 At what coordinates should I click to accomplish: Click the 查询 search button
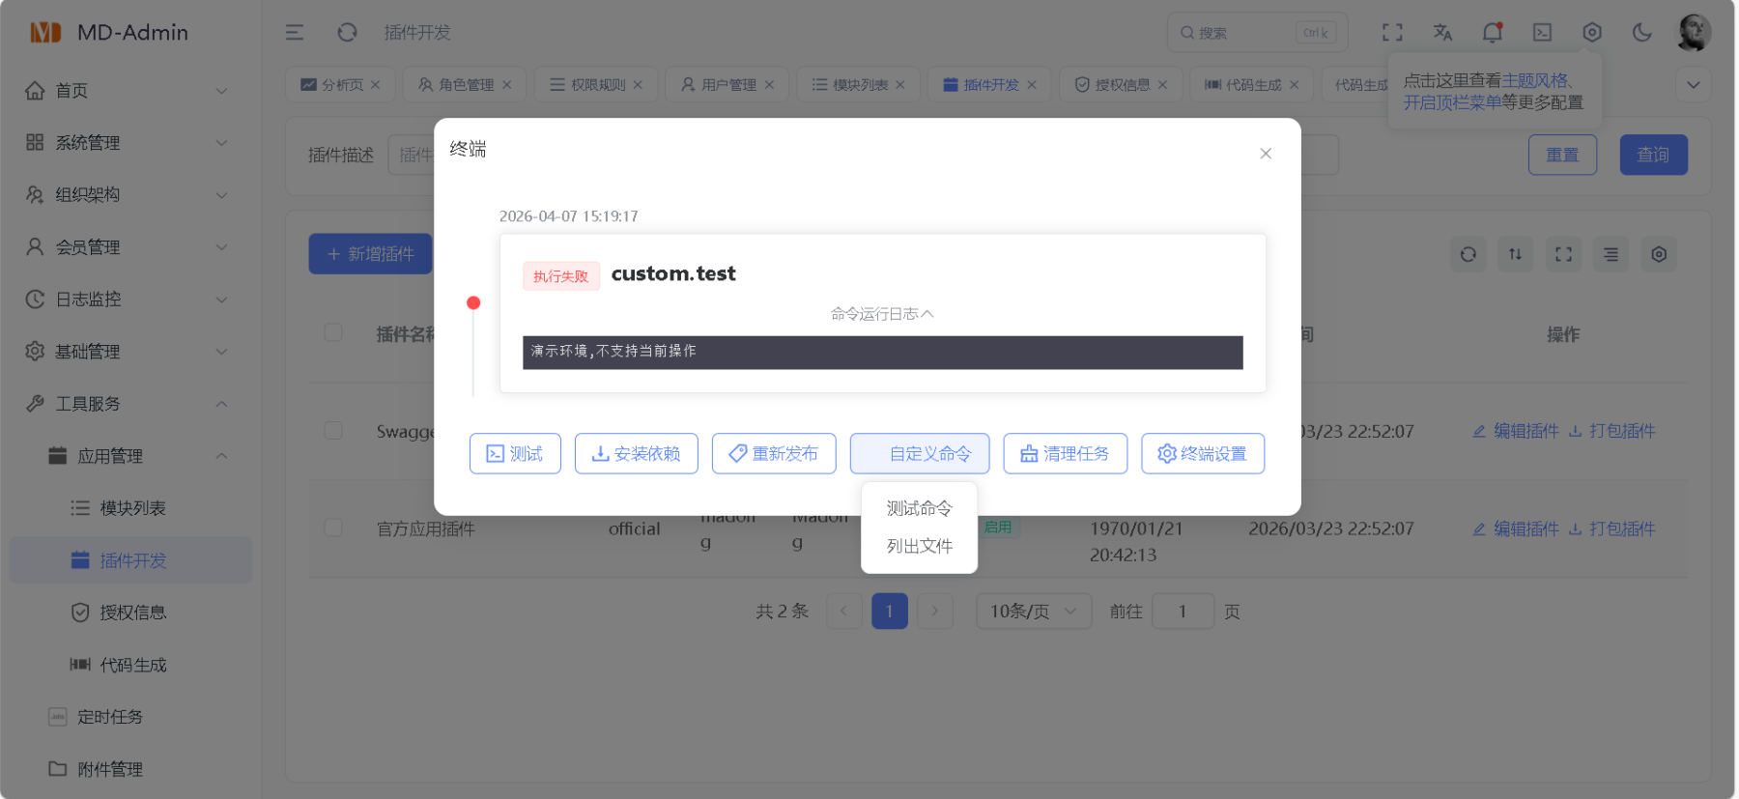tap(1653, 155)
